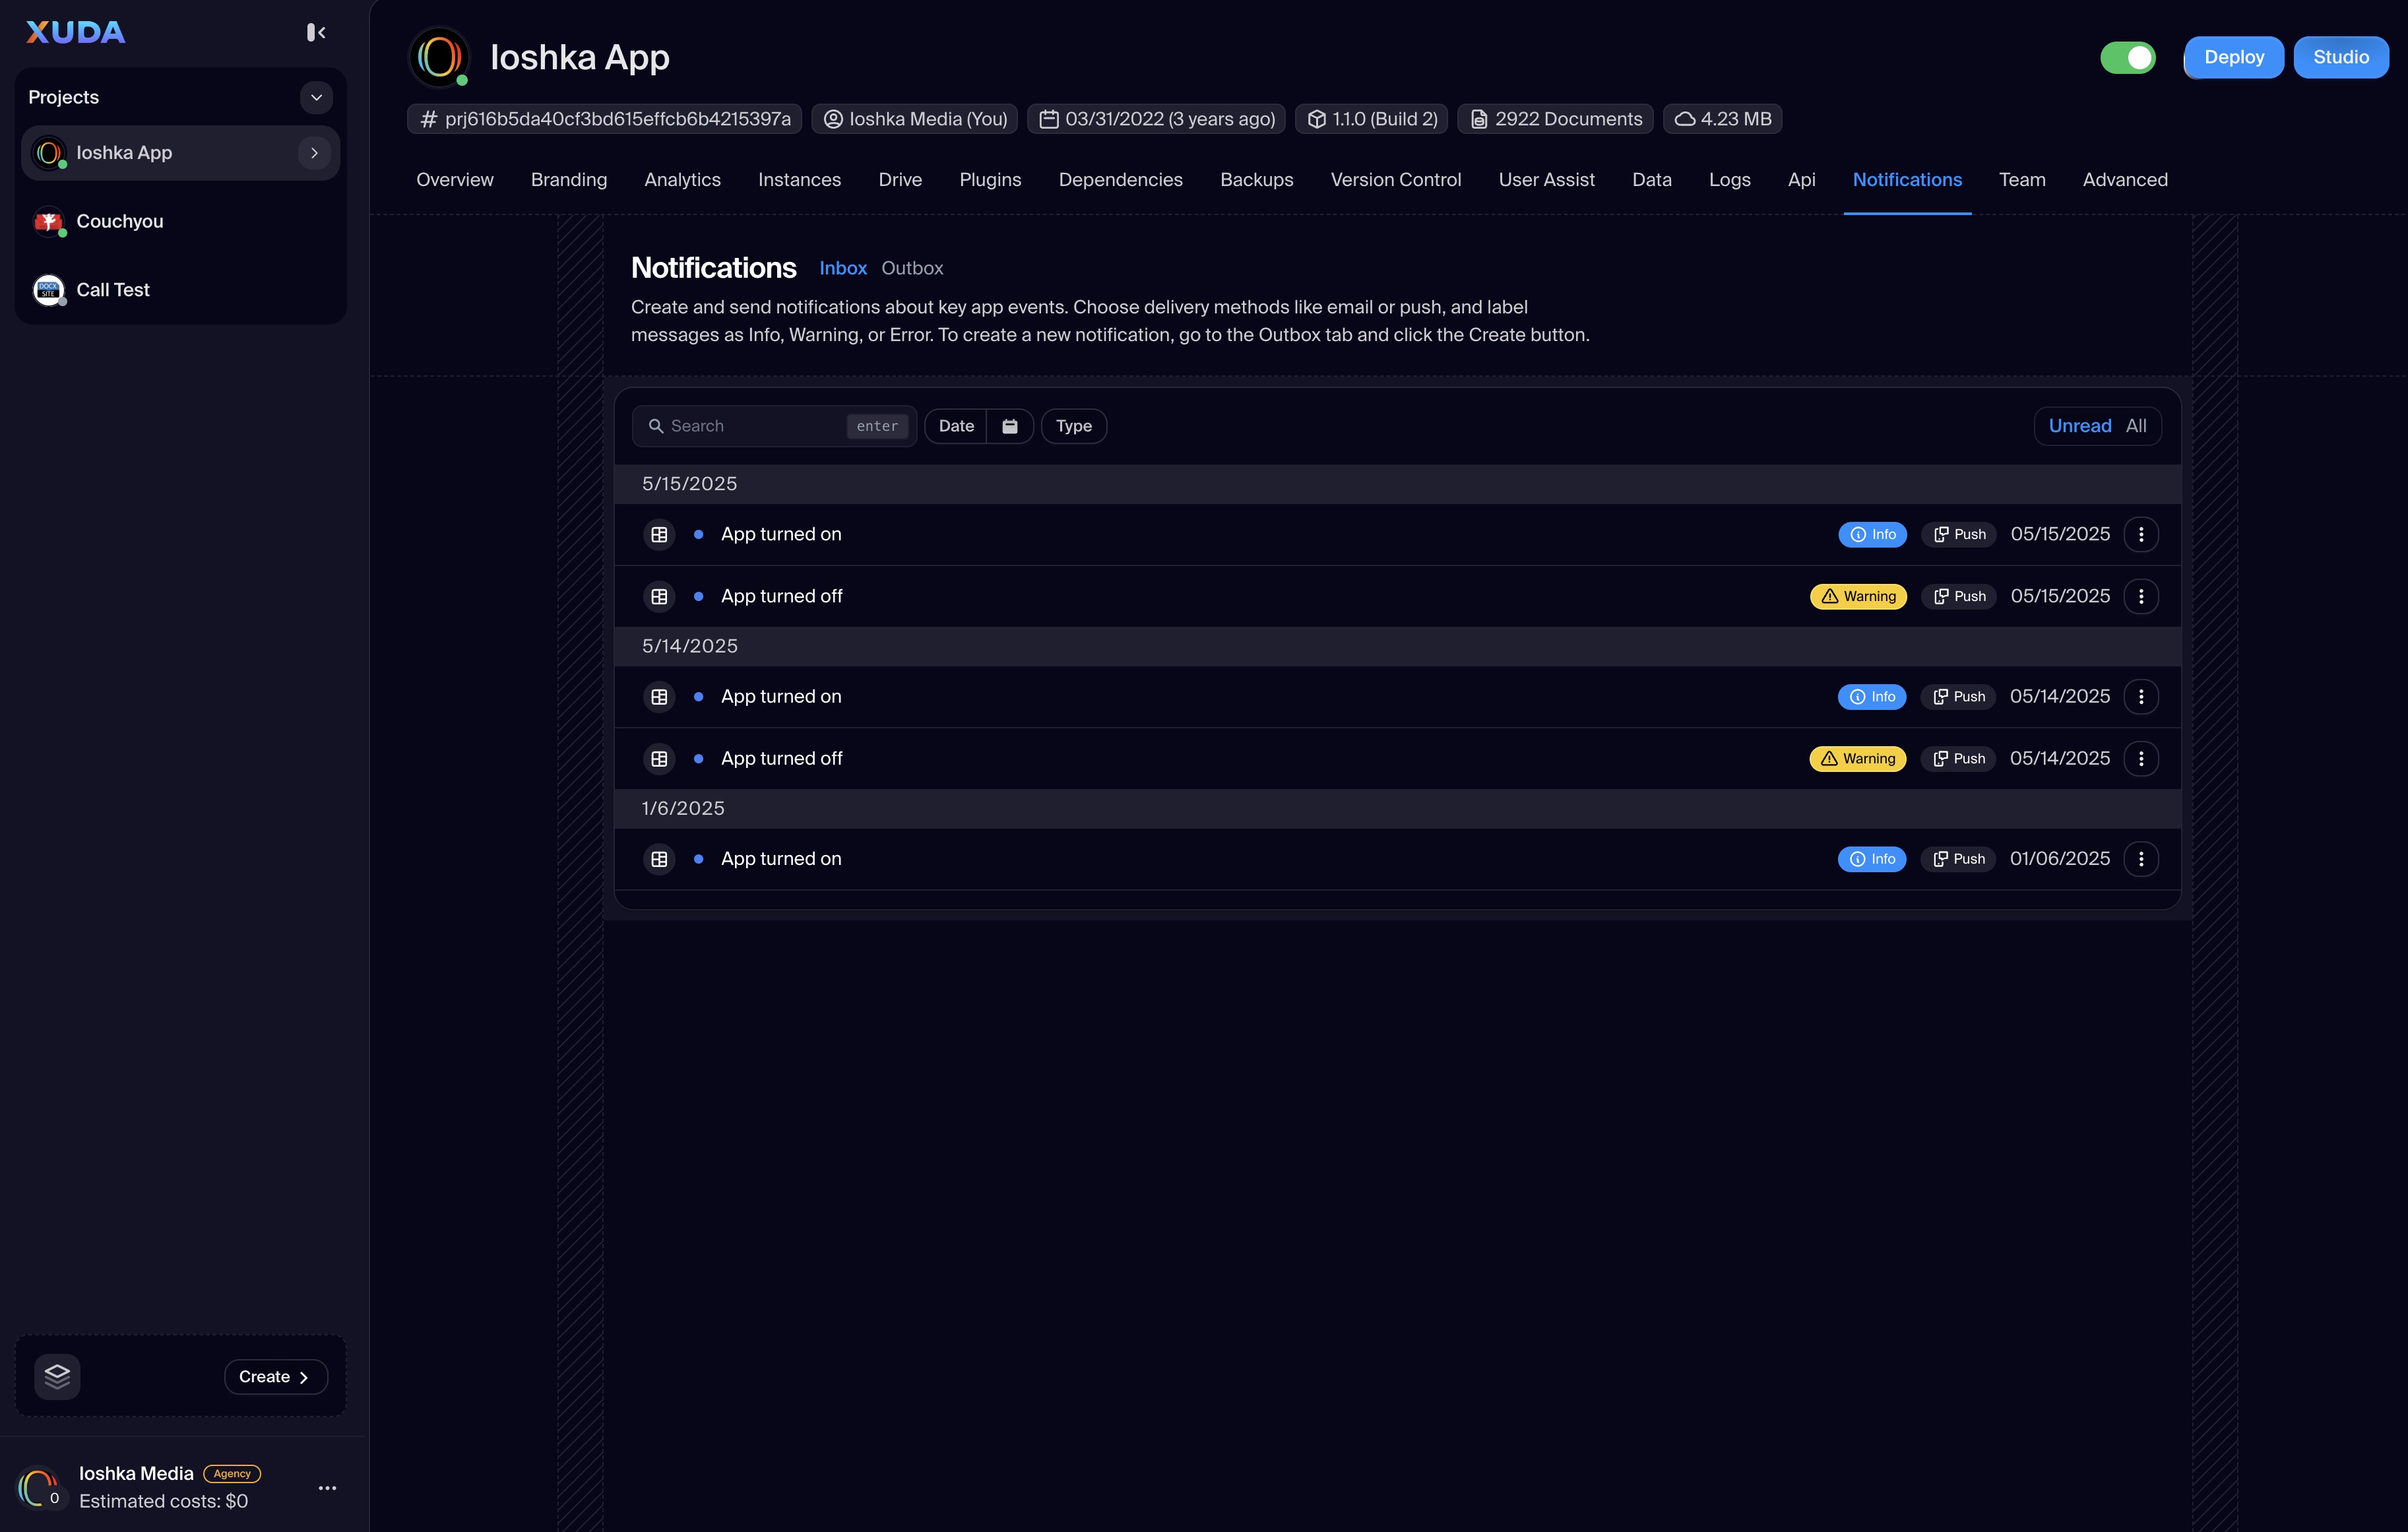Click the Couchyou project icon

point(48,221)
